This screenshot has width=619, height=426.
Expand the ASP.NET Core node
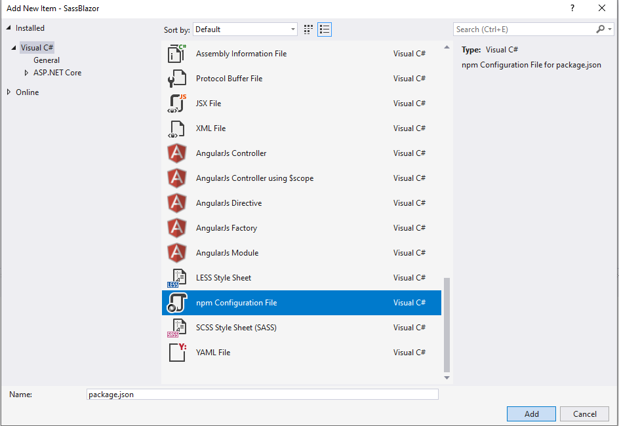point(26,73)
